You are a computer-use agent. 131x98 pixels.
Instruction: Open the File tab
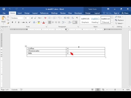point(4,13)
